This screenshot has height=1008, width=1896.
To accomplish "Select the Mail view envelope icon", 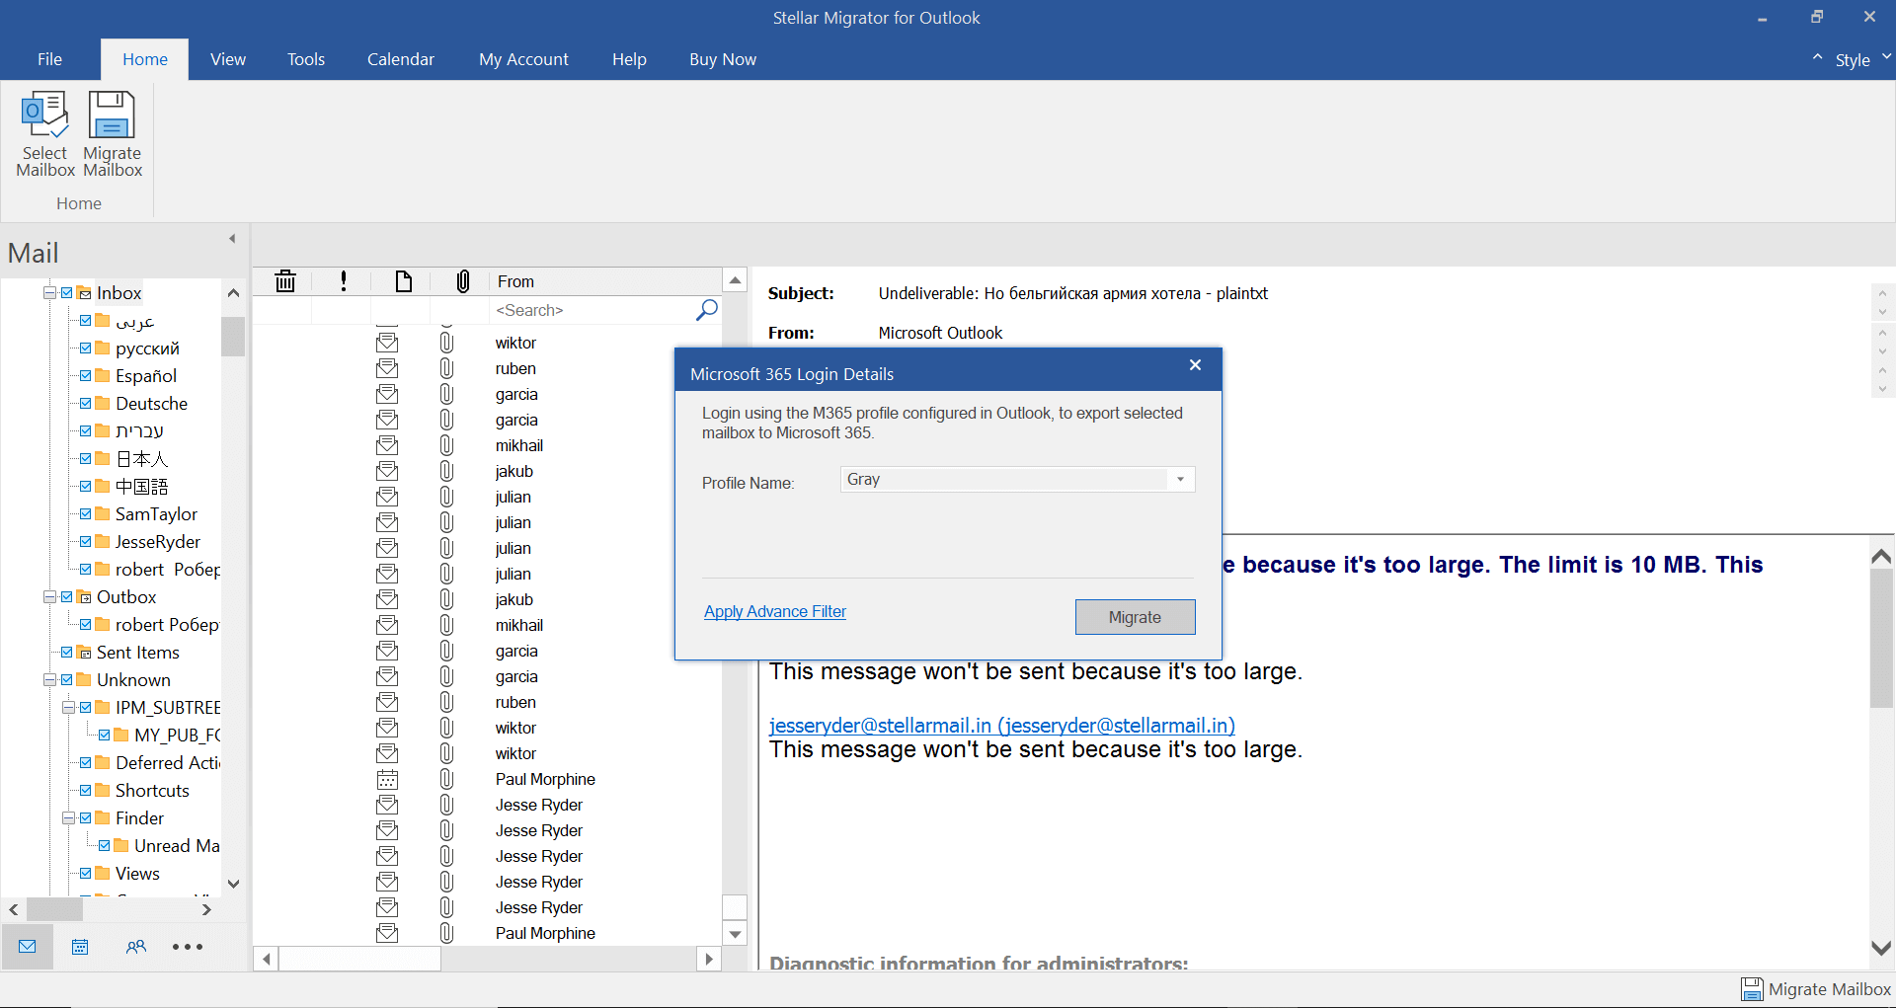I will pos(27,946).
